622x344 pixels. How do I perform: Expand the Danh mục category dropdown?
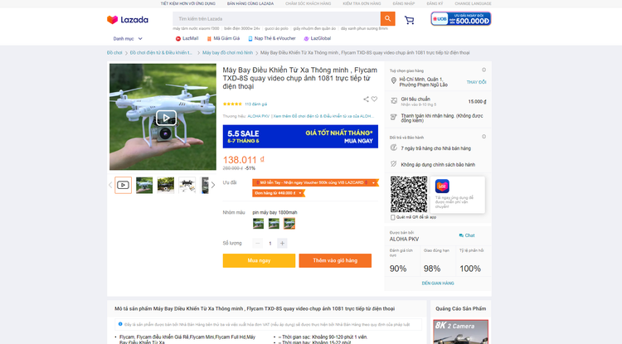(x=128, y=38)
